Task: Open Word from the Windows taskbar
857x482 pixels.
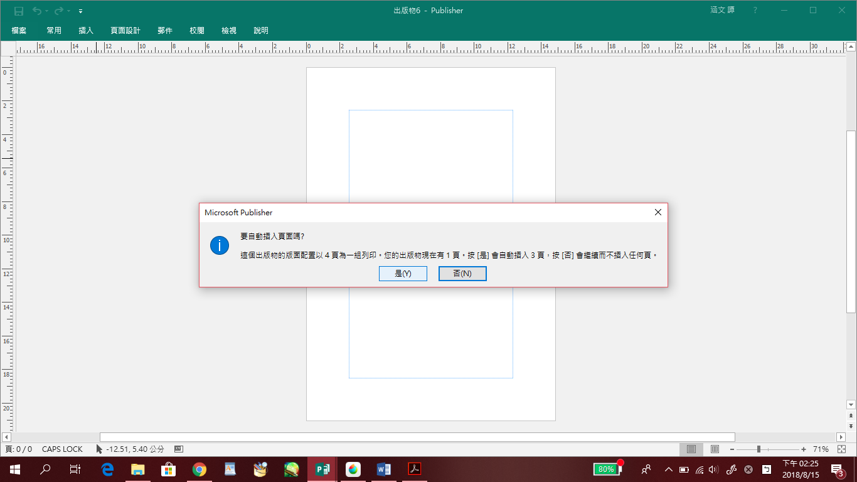Action: pyautogui.click(x=383, y=469)
